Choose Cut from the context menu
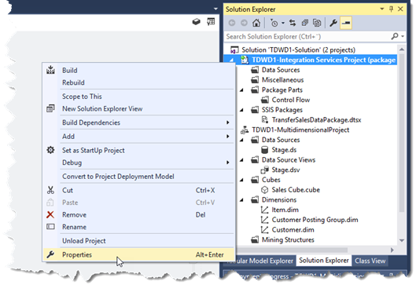Viewport: 416px width, 292px height. coord(138,190)
